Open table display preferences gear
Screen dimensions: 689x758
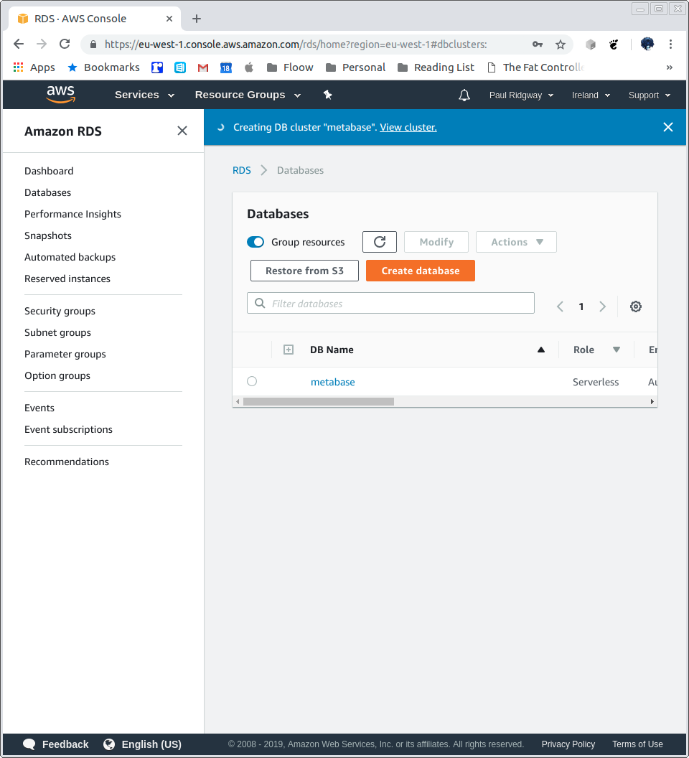point(635,307)
